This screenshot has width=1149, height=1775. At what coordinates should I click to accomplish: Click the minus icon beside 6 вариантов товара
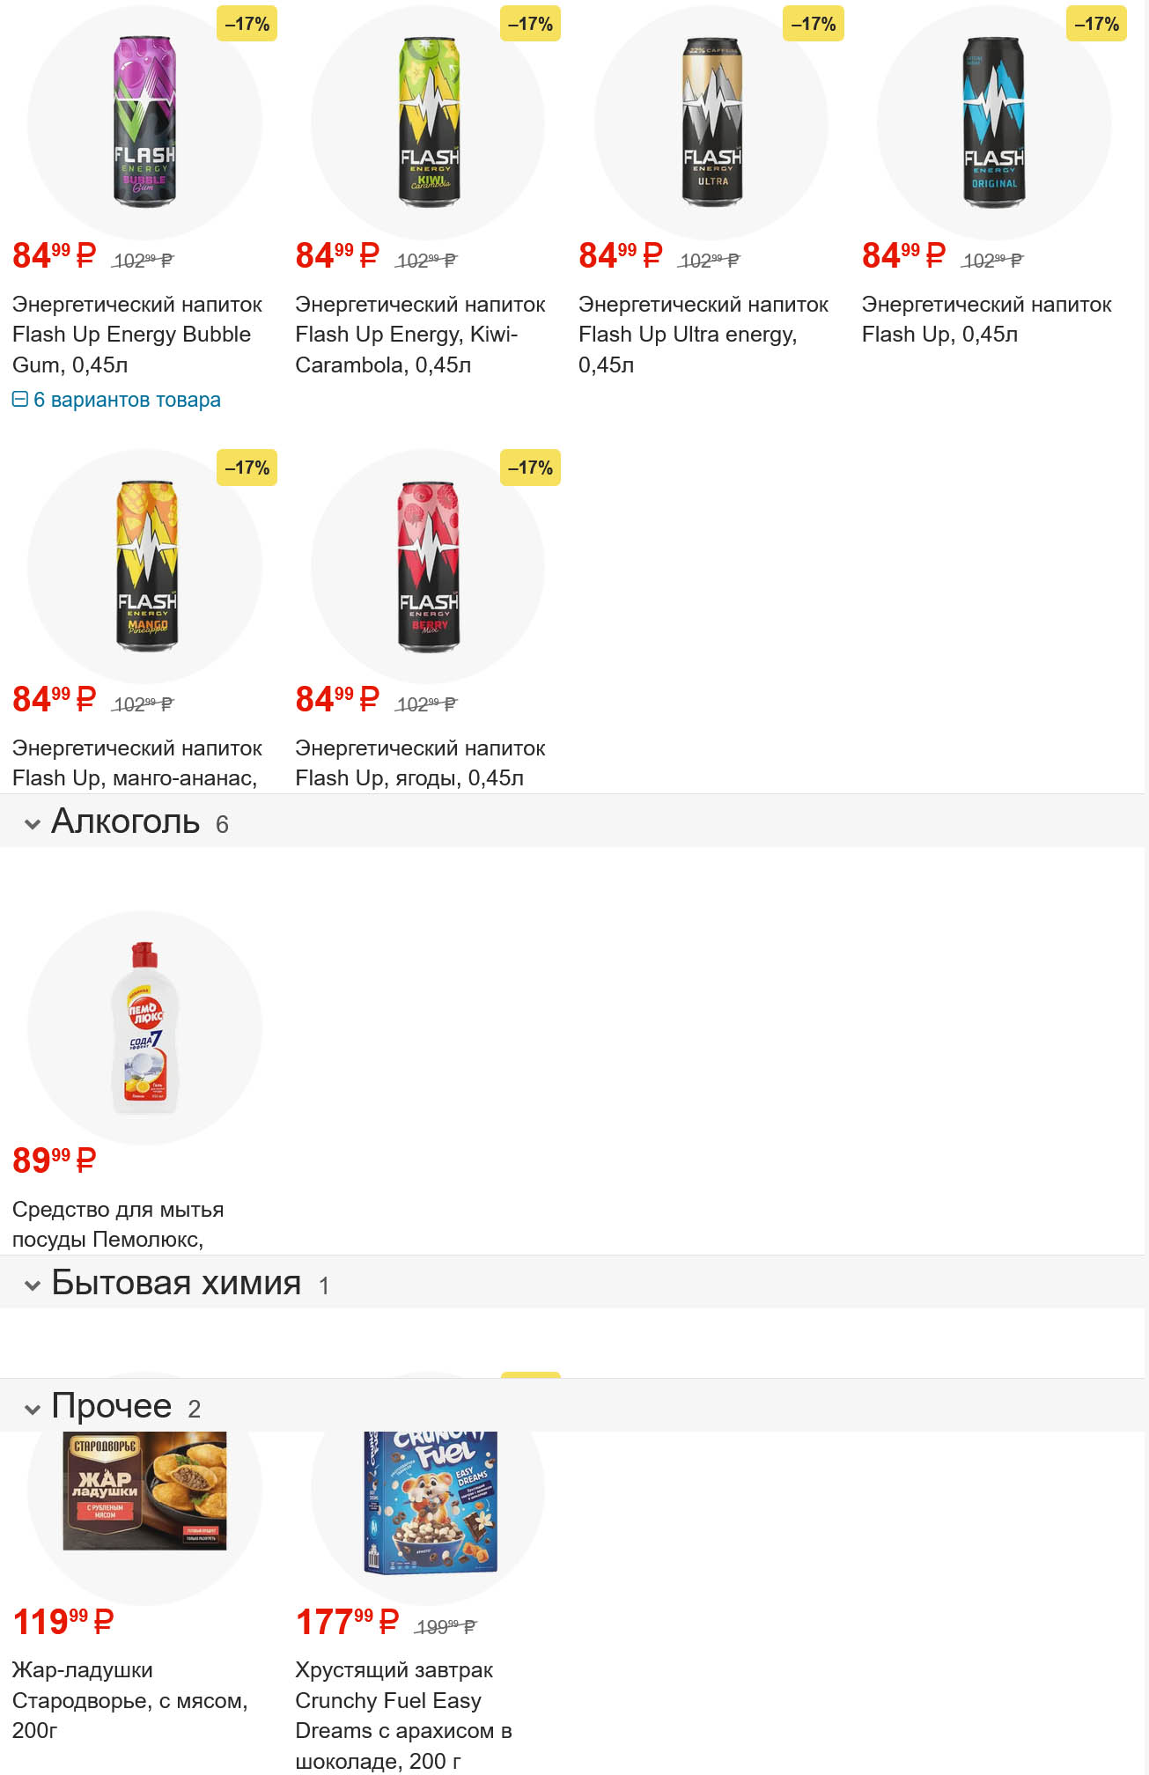tap(19, 400)
